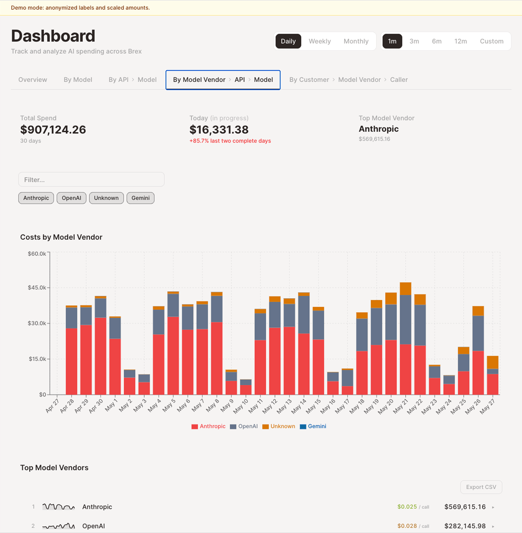Toggle Anthropic red legend swatch
This screenshot has height=533, width=522.
(x=194, y=427)
